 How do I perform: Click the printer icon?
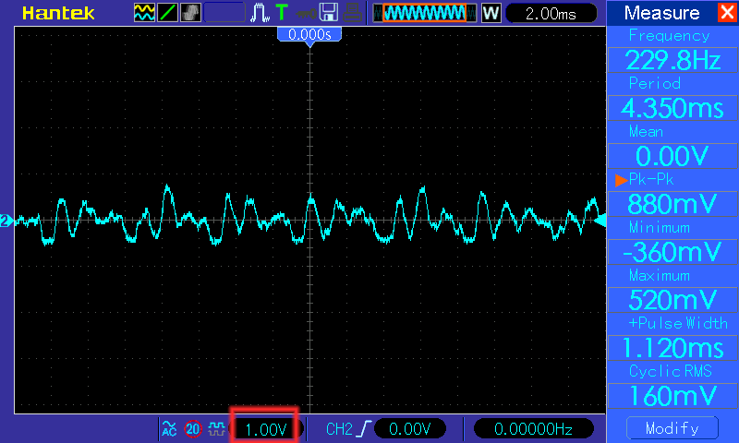[352, 13]
